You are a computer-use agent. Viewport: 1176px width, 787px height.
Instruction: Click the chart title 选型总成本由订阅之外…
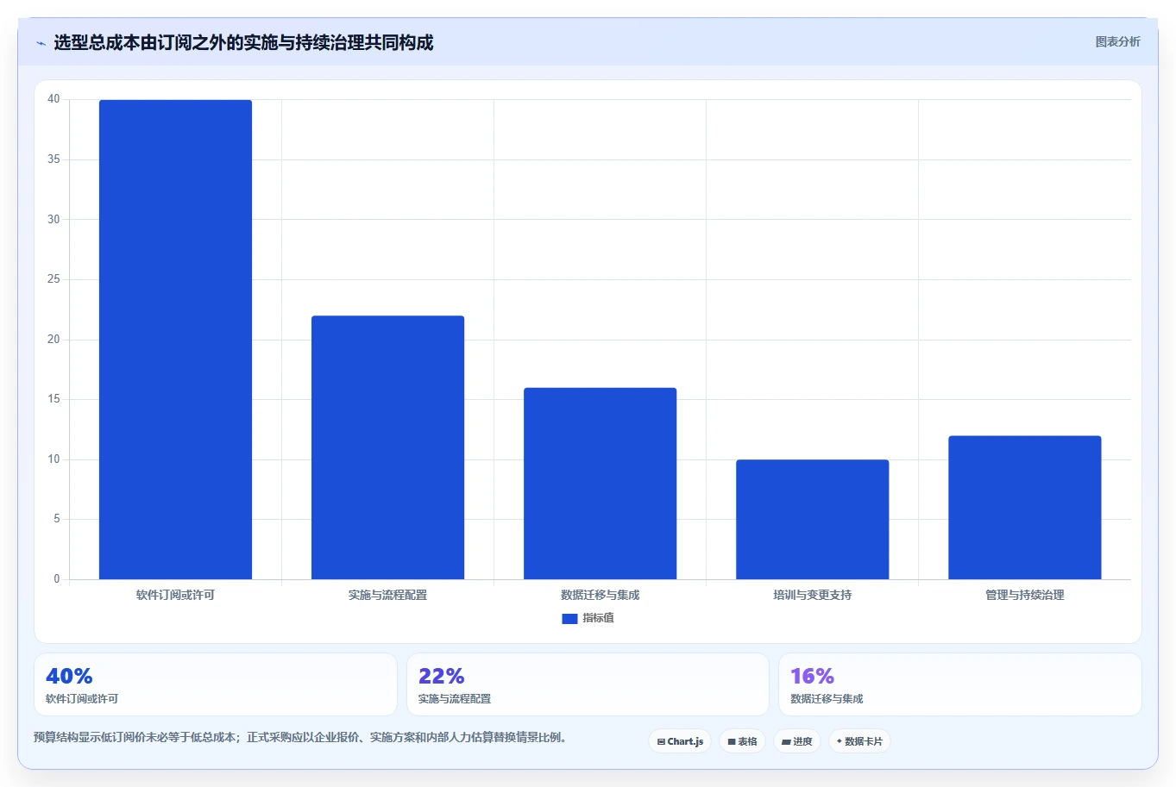tap(243, 42)
